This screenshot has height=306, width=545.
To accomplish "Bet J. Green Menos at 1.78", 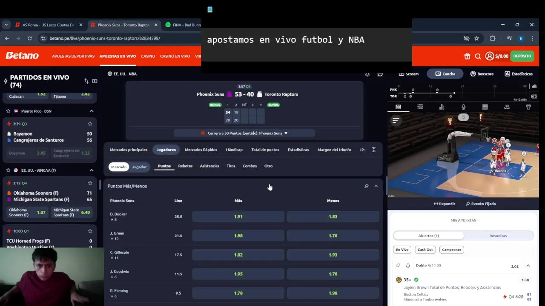I will [x=333, y=235].
